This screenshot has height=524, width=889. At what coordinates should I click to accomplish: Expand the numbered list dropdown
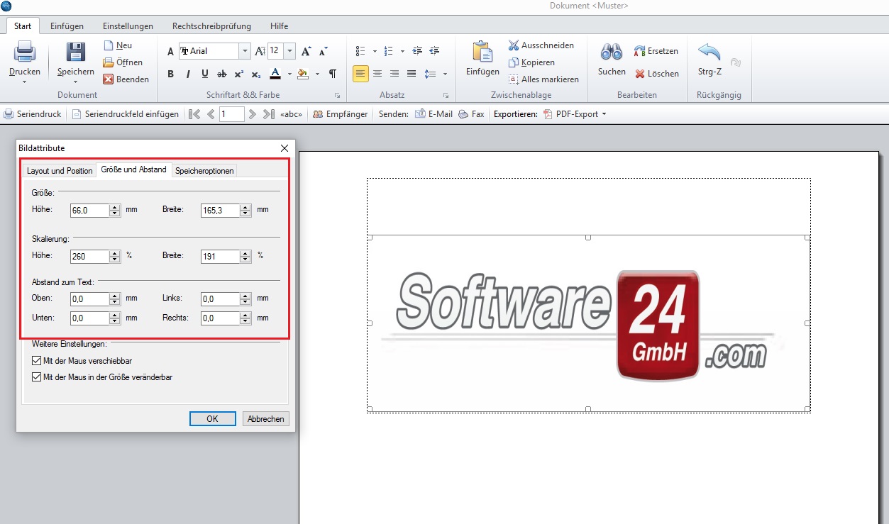pyautogui.click(x=402, y=51)
